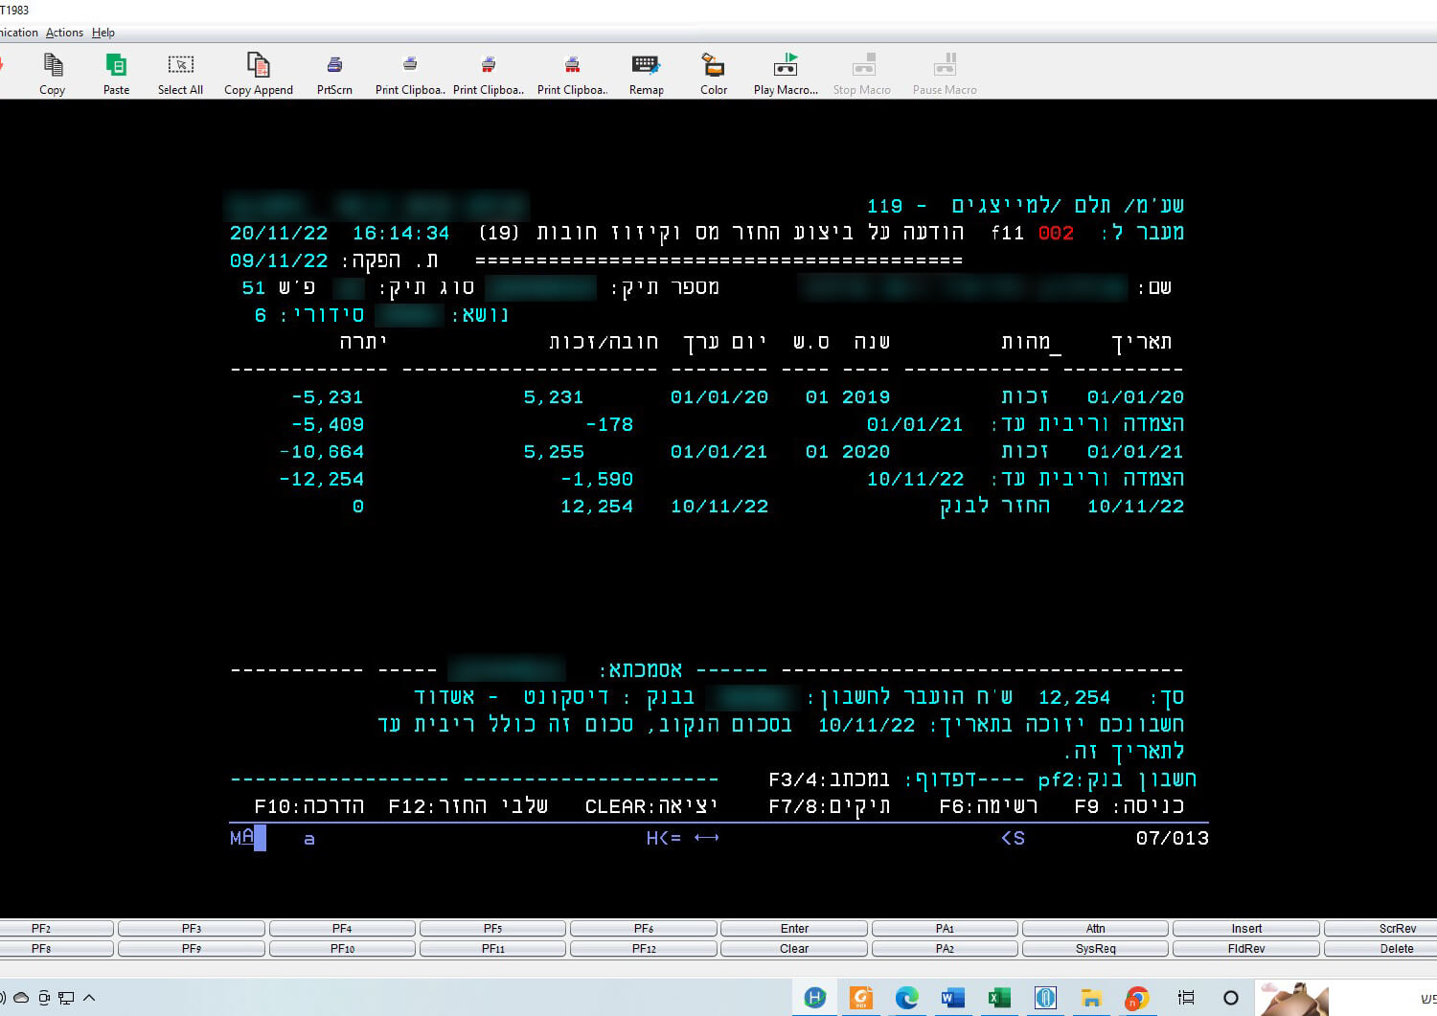
Task: Click the Play Macro icon
Action: click(x=786, y=66)
